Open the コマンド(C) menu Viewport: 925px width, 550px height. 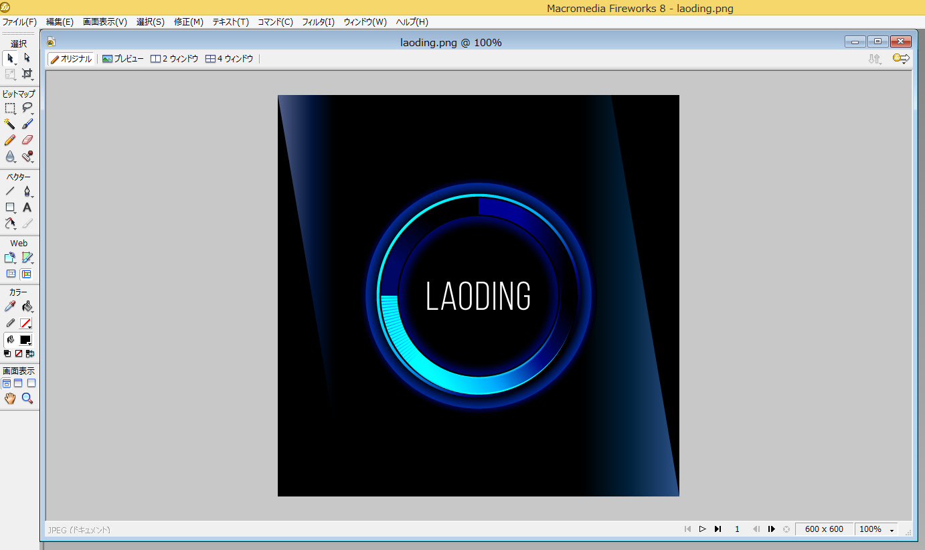click(x=276, y=22)
